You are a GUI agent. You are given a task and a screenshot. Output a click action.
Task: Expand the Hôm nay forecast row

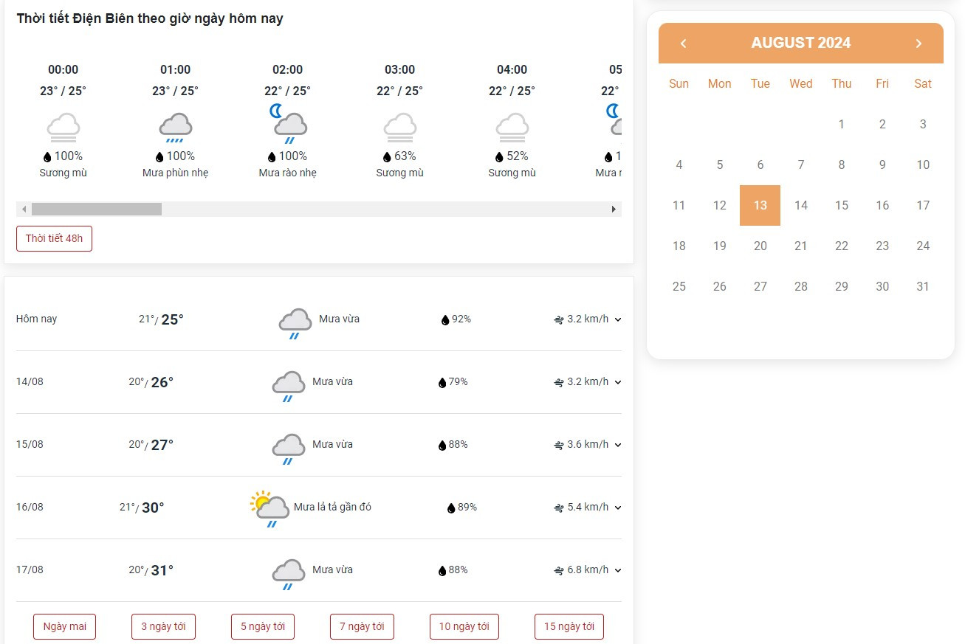pyautogui.click(x=618, y=320)
